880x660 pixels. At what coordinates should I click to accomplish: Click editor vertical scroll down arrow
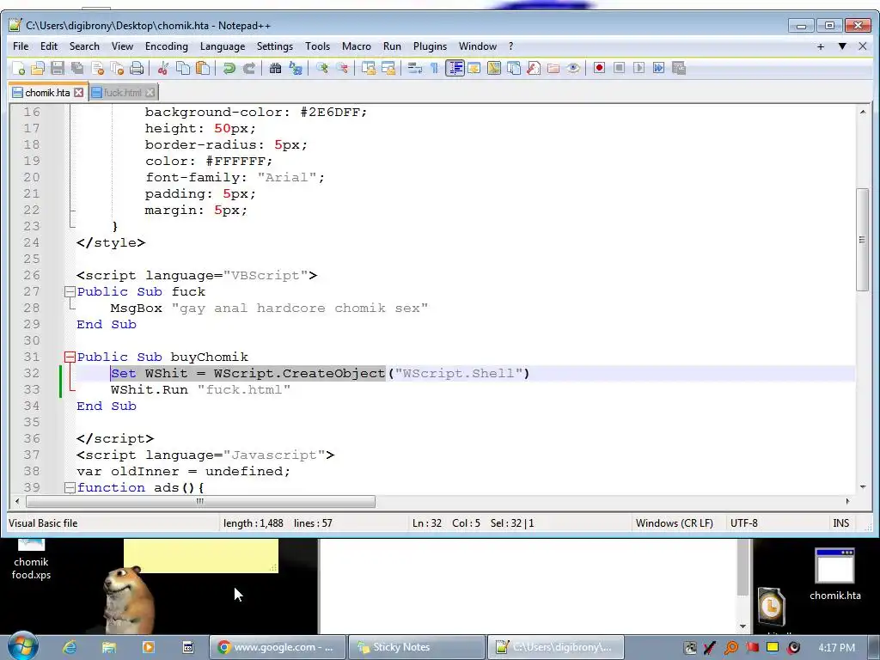tap(862, 486)
